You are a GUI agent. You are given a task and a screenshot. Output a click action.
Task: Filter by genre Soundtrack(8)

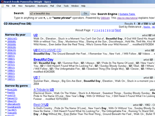tap(14, 107)
